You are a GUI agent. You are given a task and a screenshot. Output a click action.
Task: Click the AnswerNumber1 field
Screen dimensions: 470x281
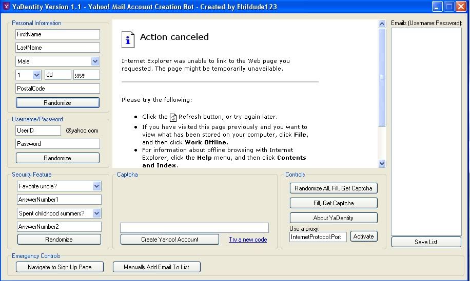[x=59, y=200]
